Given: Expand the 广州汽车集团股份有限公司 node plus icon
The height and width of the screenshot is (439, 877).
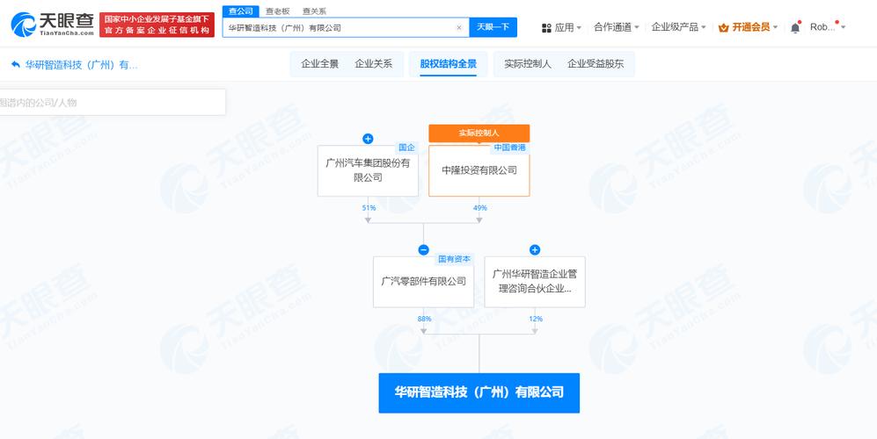Looking at the screenshot, I should (368, 139).
